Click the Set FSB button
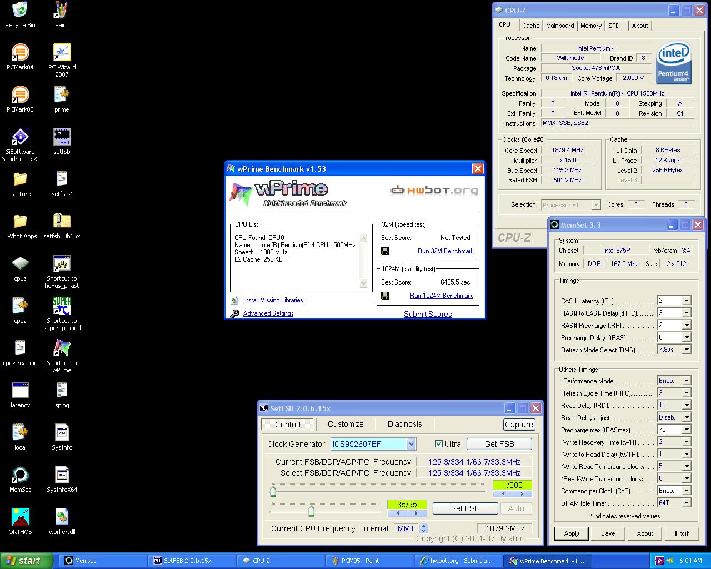This screenshot has width=711, height=569. [x=465, y=508]
